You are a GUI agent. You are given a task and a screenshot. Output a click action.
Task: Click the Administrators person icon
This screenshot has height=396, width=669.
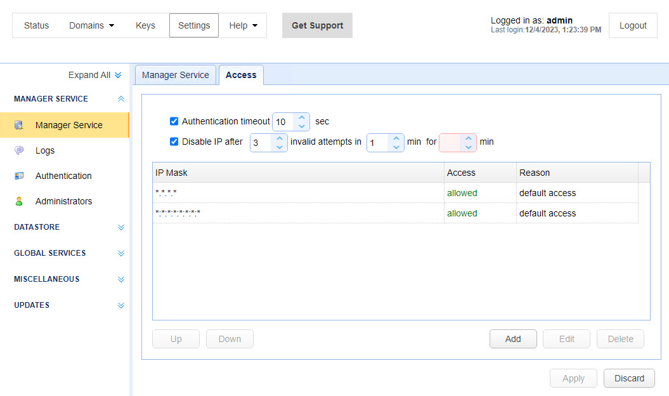click(19, 201)
